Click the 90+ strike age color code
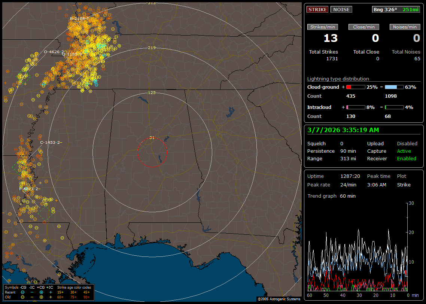426x304 pixels. pos(86,297)
